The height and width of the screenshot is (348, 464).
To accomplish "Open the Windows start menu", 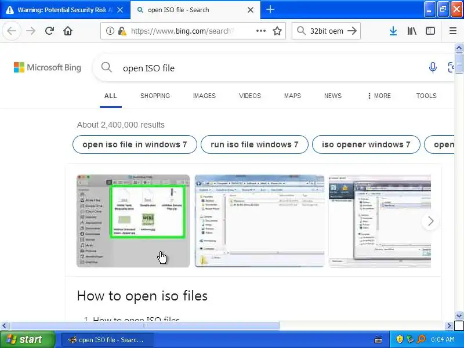I will [27, 339].
